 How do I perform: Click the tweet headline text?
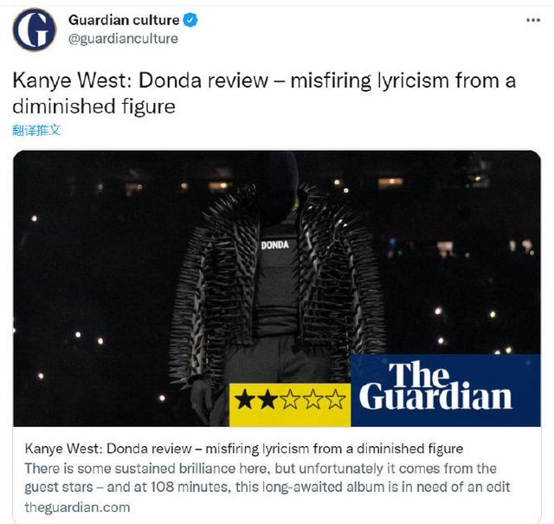[264, 93]
